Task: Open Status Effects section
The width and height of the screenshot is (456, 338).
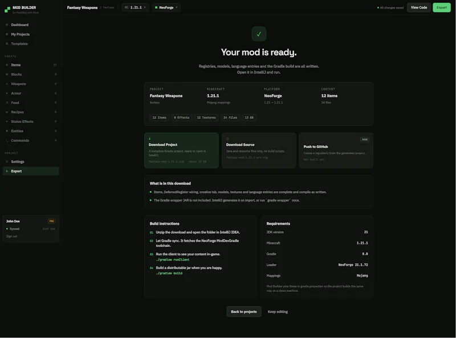Action: 31,121
